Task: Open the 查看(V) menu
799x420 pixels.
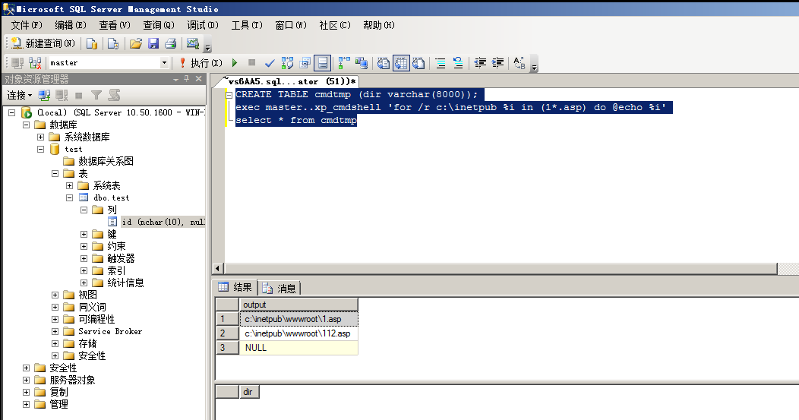Action: 115,26
